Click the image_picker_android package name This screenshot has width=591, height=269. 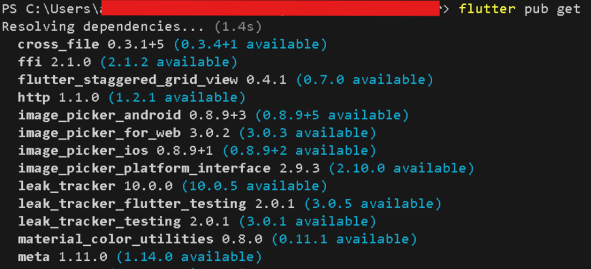(x=99, y=115)
